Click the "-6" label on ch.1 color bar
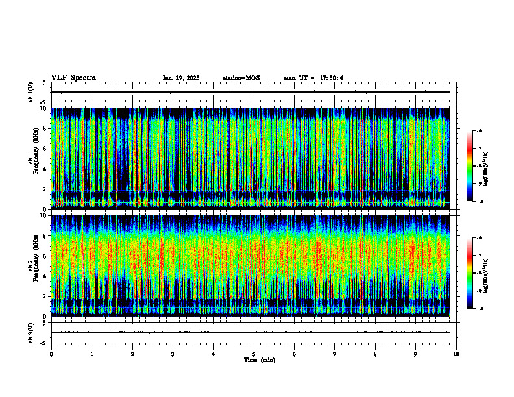This screenshot has height=397, width=514. point(480,130)
